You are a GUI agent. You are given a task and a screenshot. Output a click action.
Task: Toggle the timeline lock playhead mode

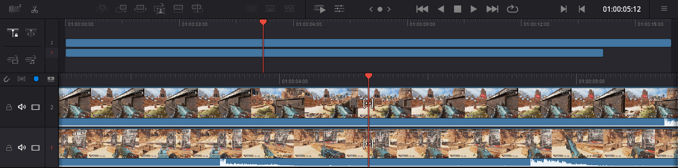[13, 33]
